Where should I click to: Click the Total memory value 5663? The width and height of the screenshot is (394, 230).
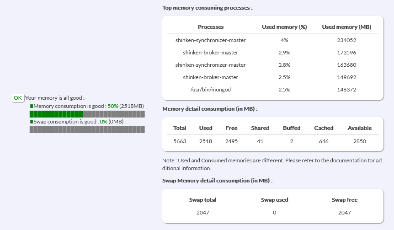[180, 141]
